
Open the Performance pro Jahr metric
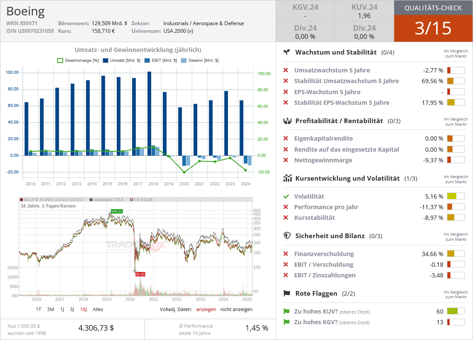(326, 207)
